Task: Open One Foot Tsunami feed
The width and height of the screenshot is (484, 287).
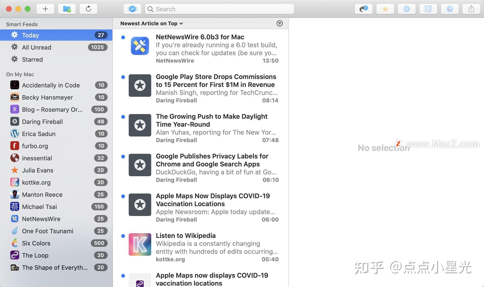Action: click(56, 231)
